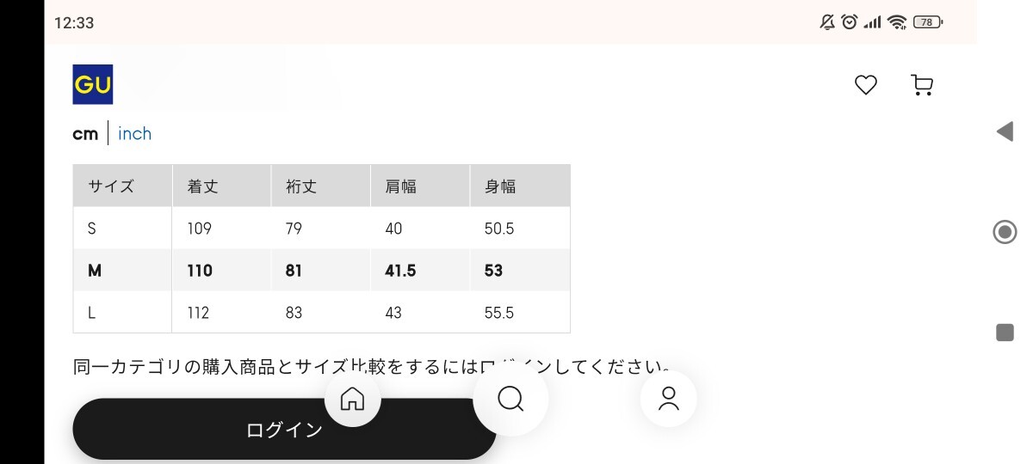This screenshot has height=464, width=1033.
Task: Tap the Wi-Fi status icon
Action: point(898,22)
